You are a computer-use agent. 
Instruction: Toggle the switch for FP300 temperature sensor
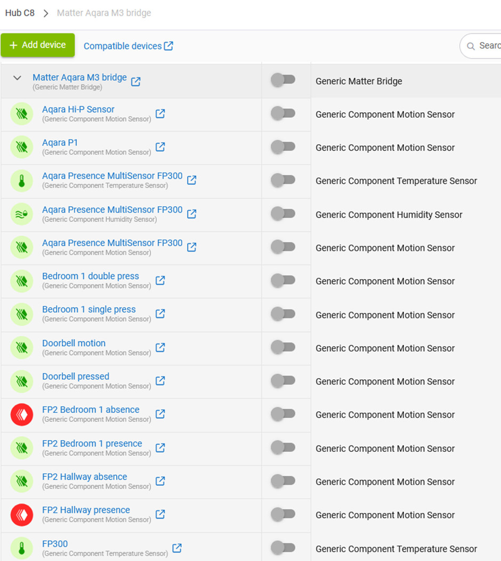pyautogui.click(x=283, y=547)
